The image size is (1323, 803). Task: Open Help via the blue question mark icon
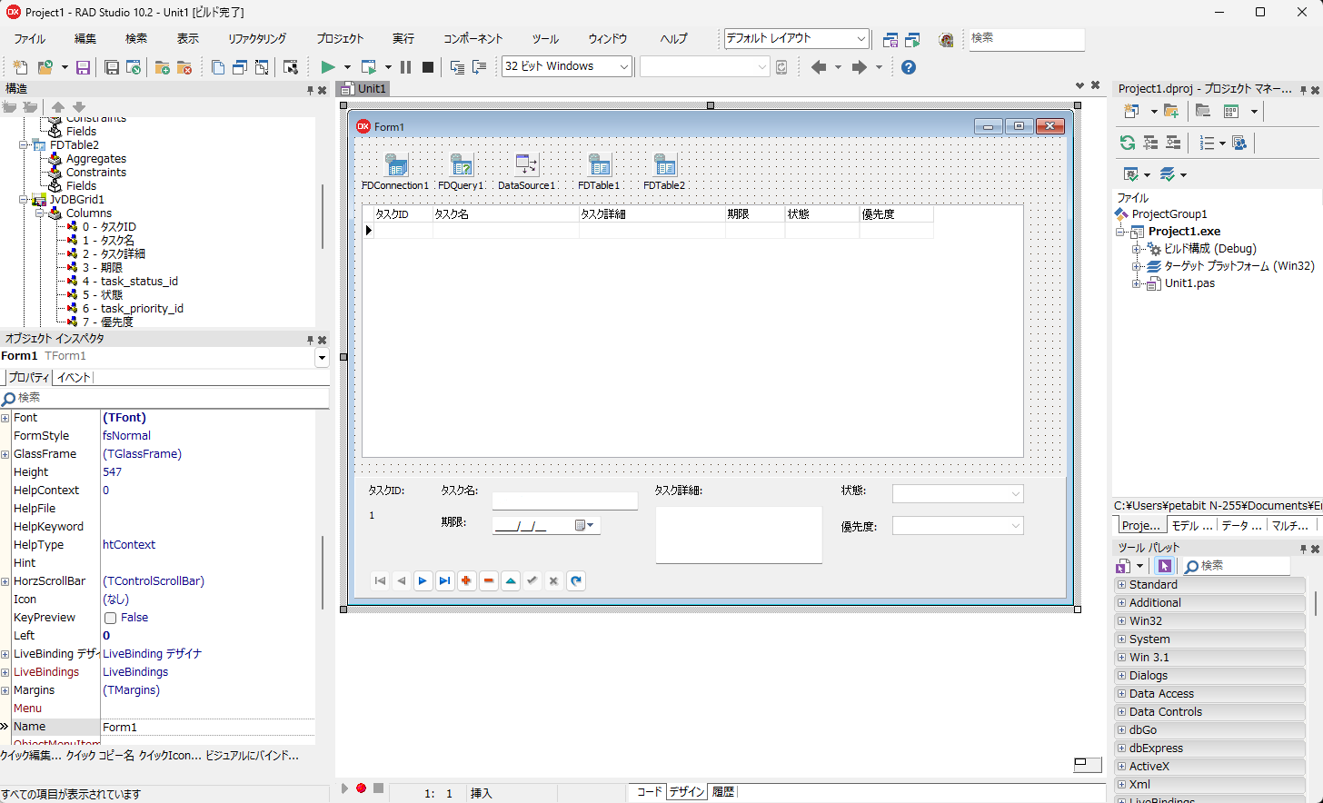click(908, 66)
